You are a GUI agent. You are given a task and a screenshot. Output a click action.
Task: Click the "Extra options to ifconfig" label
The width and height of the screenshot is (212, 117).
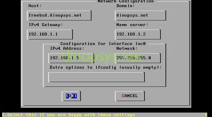click(83, 67)
